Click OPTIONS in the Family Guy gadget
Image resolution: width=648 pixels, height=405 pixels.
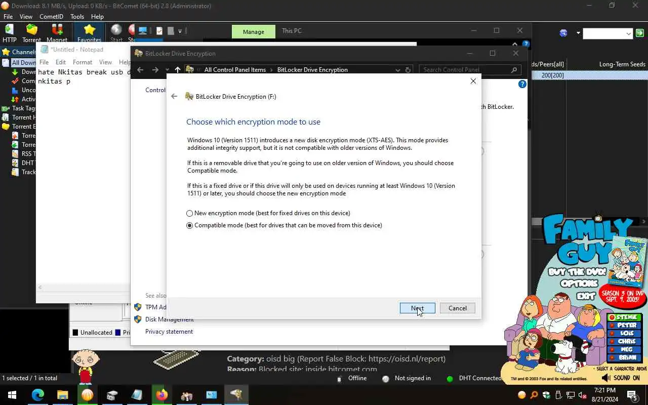(579, 283)
